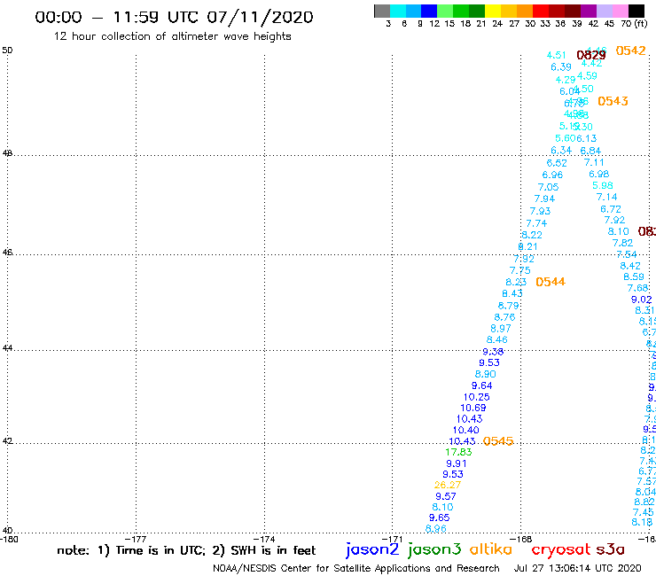Click the wave height value 4.51
The width and height of the screenshot is (656, 576).
557,56
